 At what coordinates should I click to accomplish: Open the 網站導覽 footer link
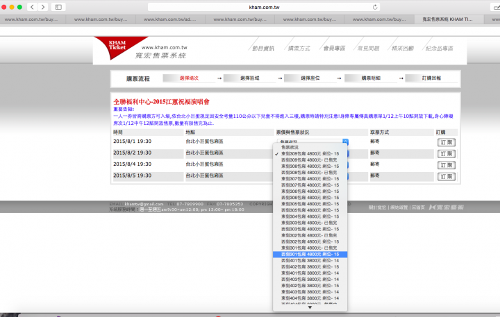(x=399, y=207)
